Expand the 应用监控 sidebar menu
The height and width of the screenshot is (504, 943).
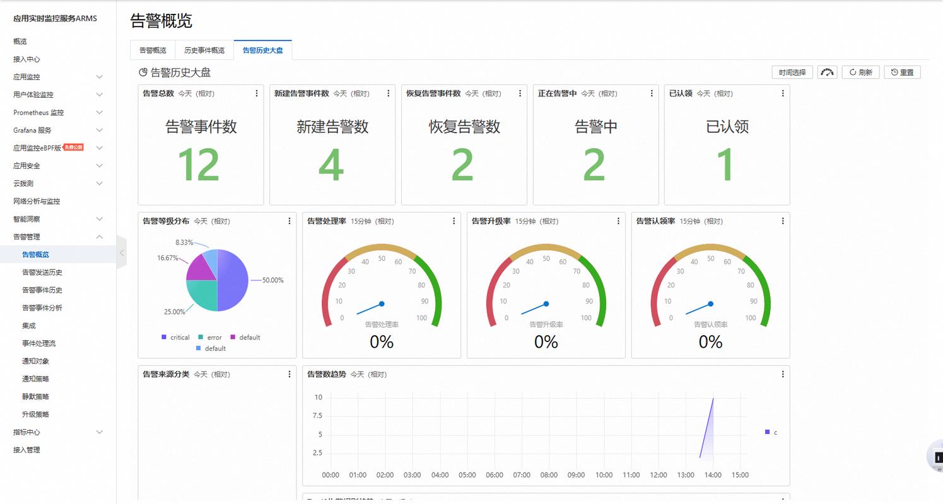click(x=99, y=77)
